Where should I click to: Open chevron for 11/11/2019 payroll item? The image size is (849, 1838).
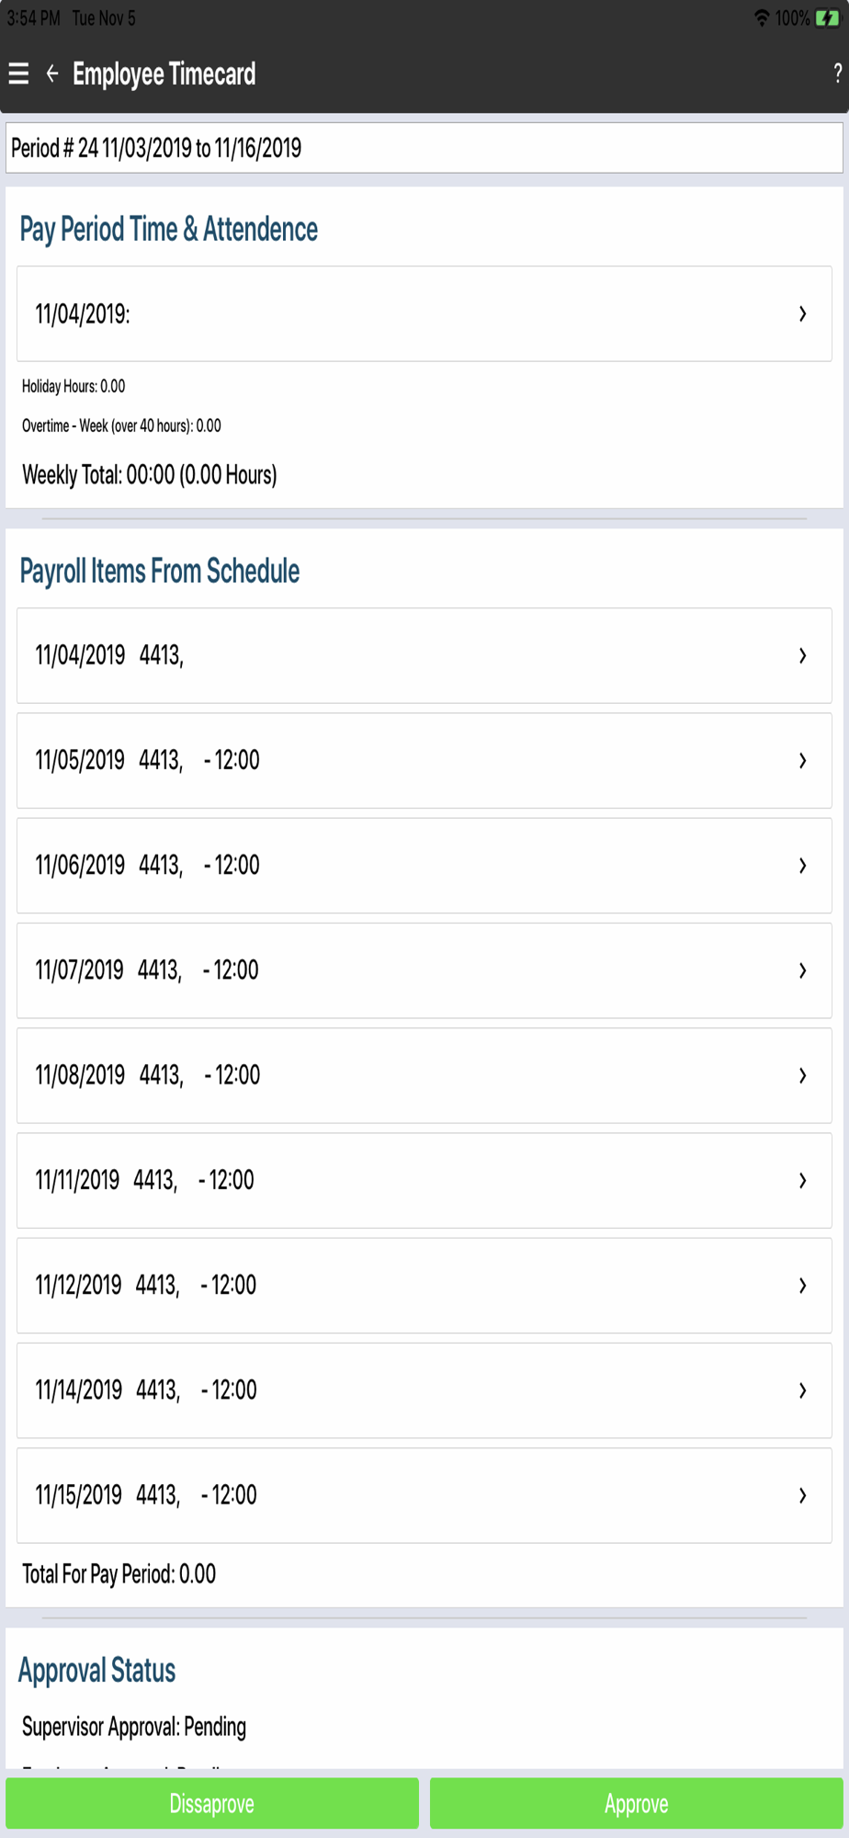tap(802, 1180)
